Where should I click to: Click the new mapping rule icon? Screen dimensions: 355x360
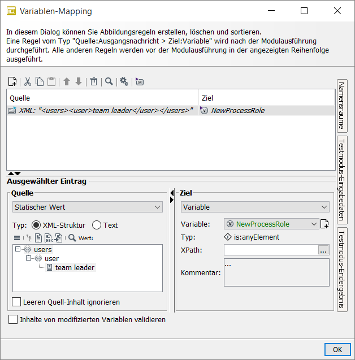point(12,82)
